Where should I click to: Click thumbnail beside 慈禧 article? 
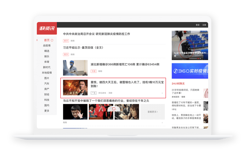click(x=206, y=106)
